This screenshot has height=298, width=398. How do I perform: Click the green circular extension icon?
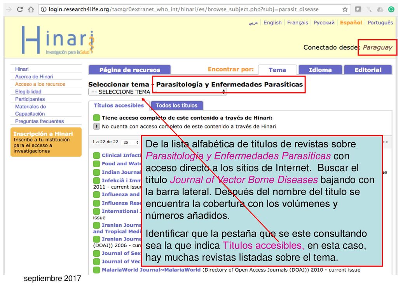(391, 9)
